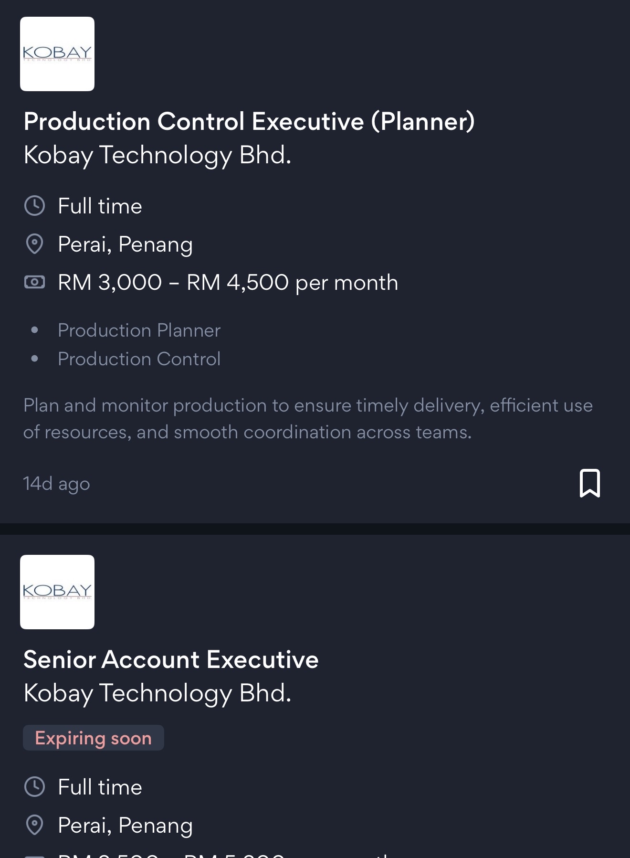Open Senior Account Executive job title
The image size is (630, 858).
(x=171, y=659)
